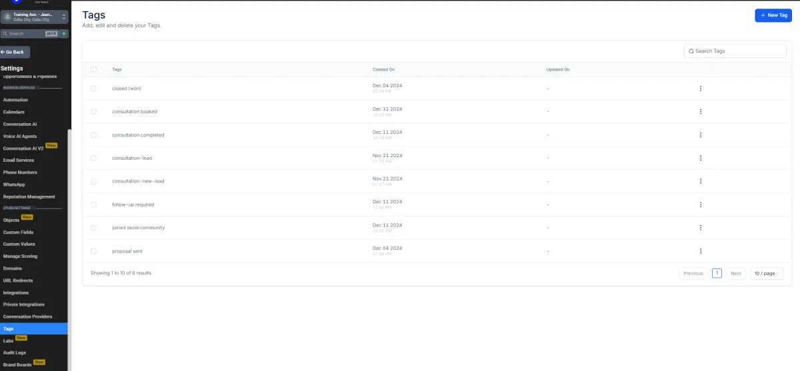Check the proposal sent row checkbox
Image resolution: width=800 pixels, height=371 pixels.
[x=93, y=251]
